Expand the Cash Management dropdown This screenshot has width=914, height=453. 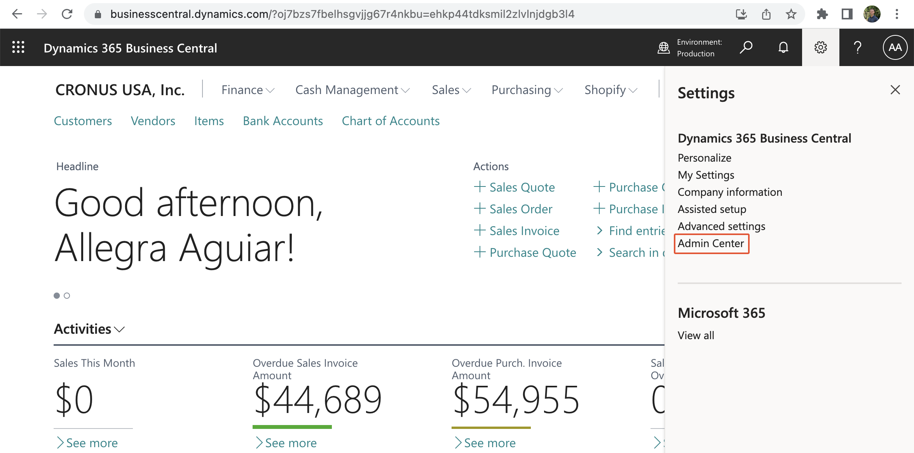(x=352, y=90)
